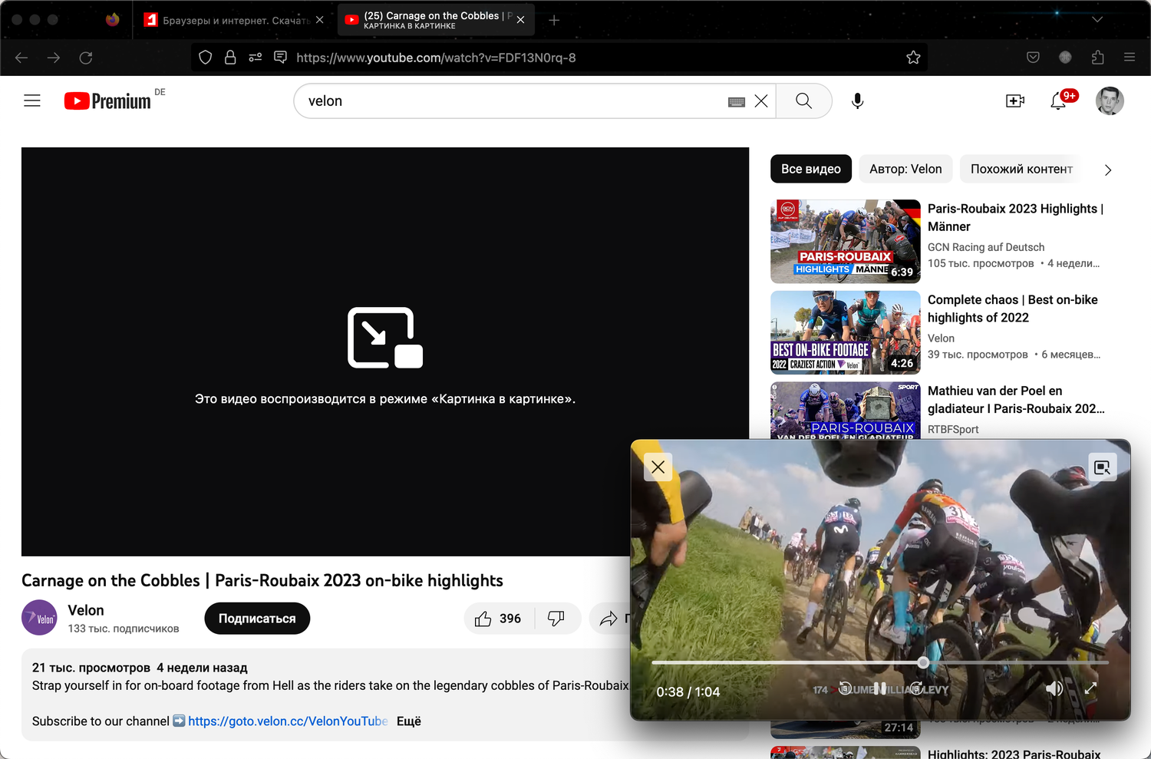Image resolution: width=1151 pixels, height=759 pixels.
Task: Close the picture-in-picture window
Action: (x=658, y=467)
